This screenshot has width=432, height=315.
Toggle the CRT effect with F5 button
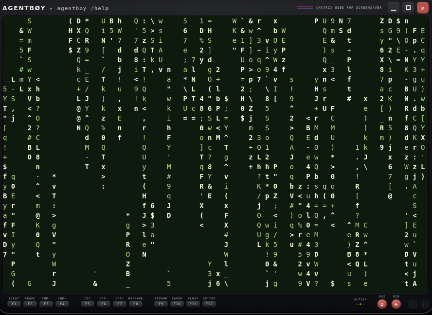tap(88, 304)
